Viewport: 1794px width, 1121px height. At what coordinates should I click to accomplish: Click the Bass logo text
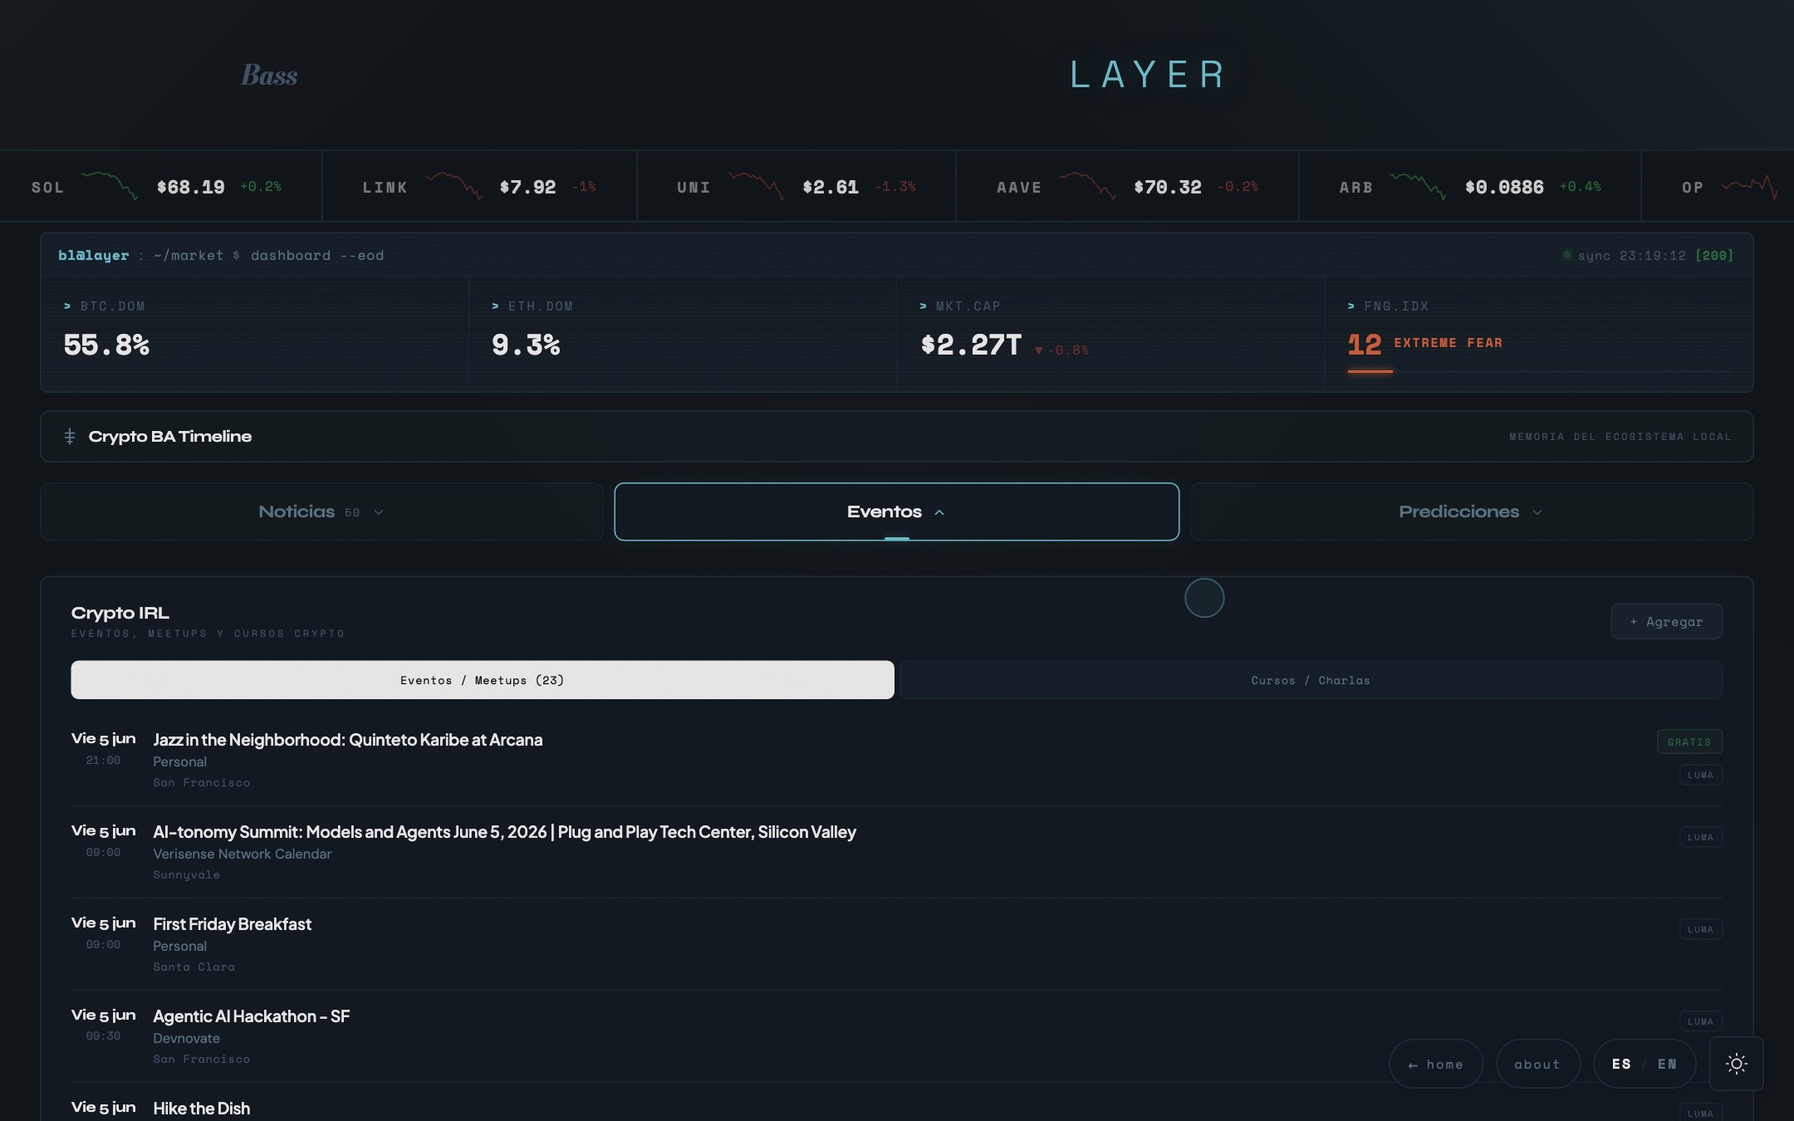point(269,75)
